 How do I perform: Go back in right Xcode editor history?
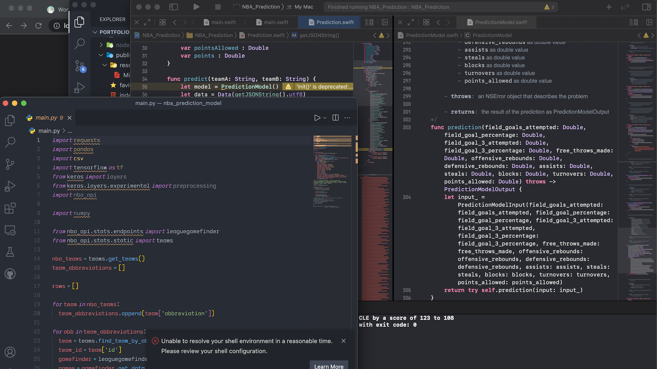438,22
